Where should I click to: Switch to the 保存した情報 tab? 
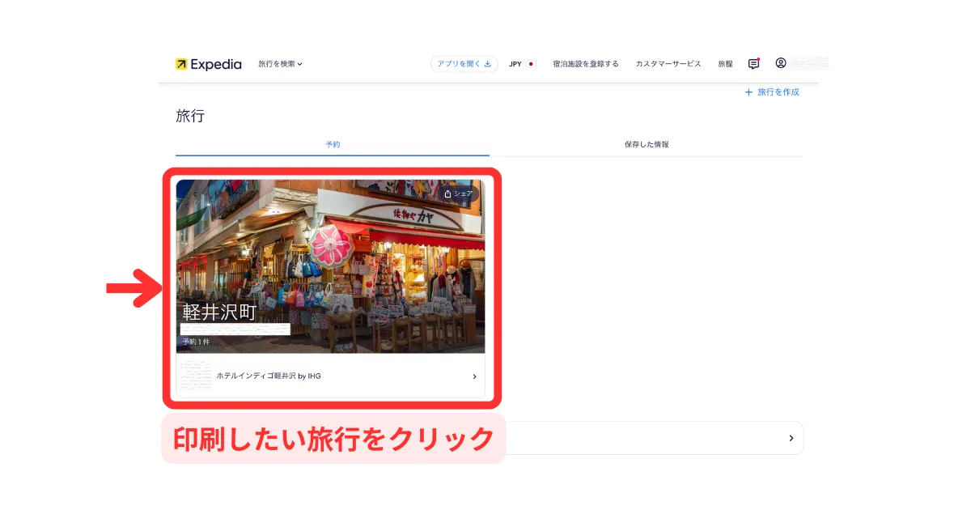[x=647, y=144]
